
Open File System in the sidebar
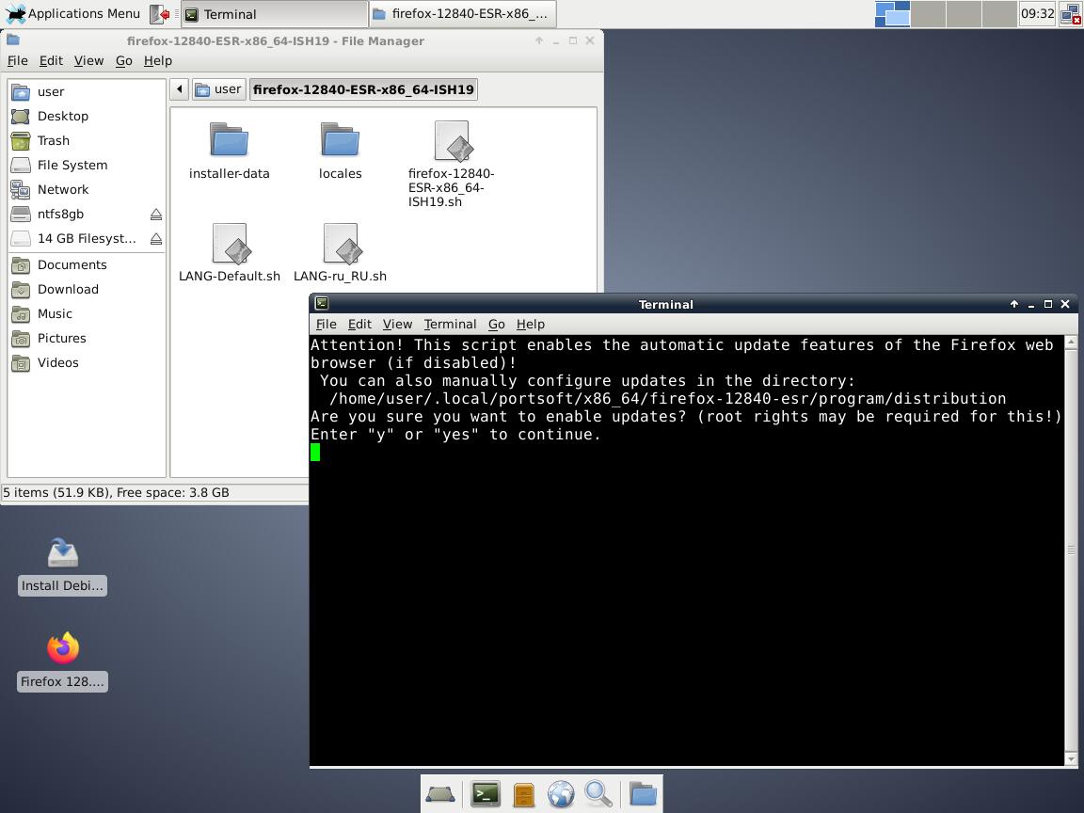pos(87,165)
